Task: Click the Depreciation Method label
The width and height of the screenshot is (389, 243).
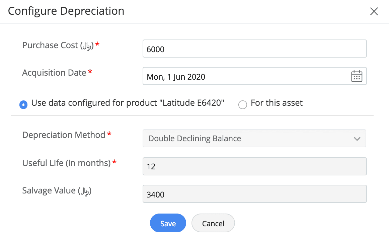Action: click(64, 135)
